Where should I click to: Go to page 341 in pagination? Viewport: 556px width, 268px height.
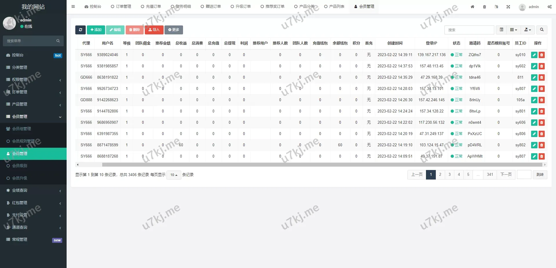click(x=490, y=175)
